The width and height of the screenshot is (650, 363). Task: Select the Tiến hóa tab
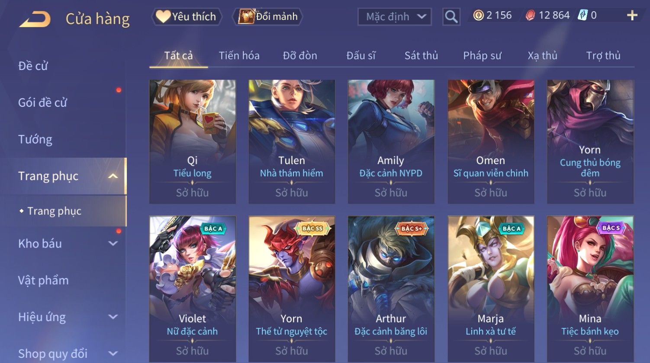(x=239, y=55)
